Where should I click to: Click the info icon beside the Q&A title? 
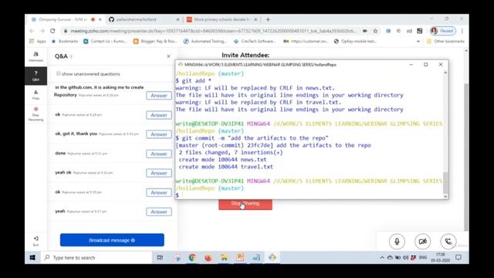71,56
